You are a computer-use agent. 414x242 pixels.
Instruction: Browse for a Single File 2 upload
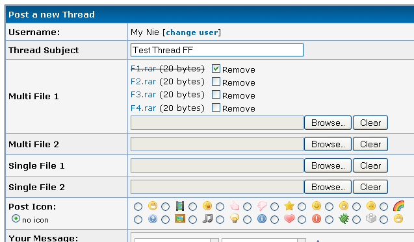click(x=328, y=187)
